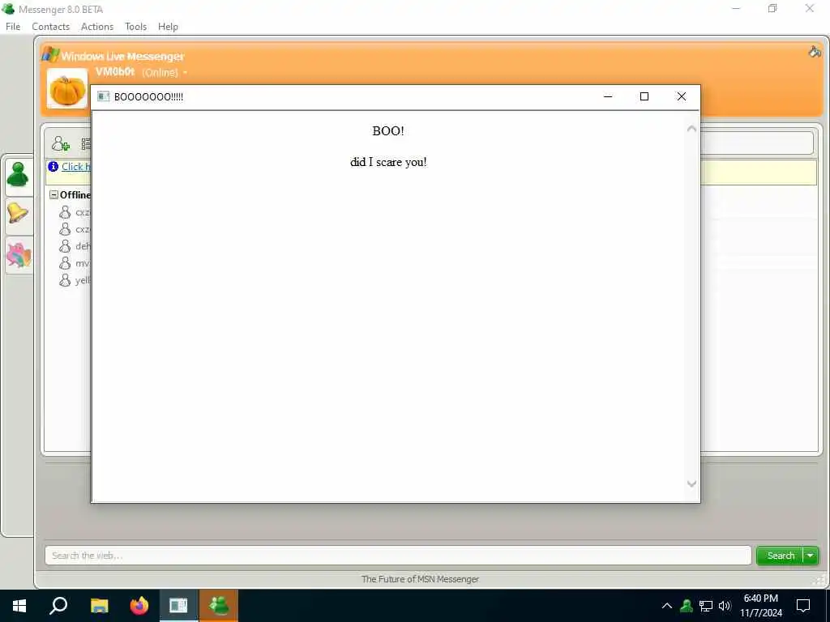Switch to Messenger taskbar button

point(219,606)
